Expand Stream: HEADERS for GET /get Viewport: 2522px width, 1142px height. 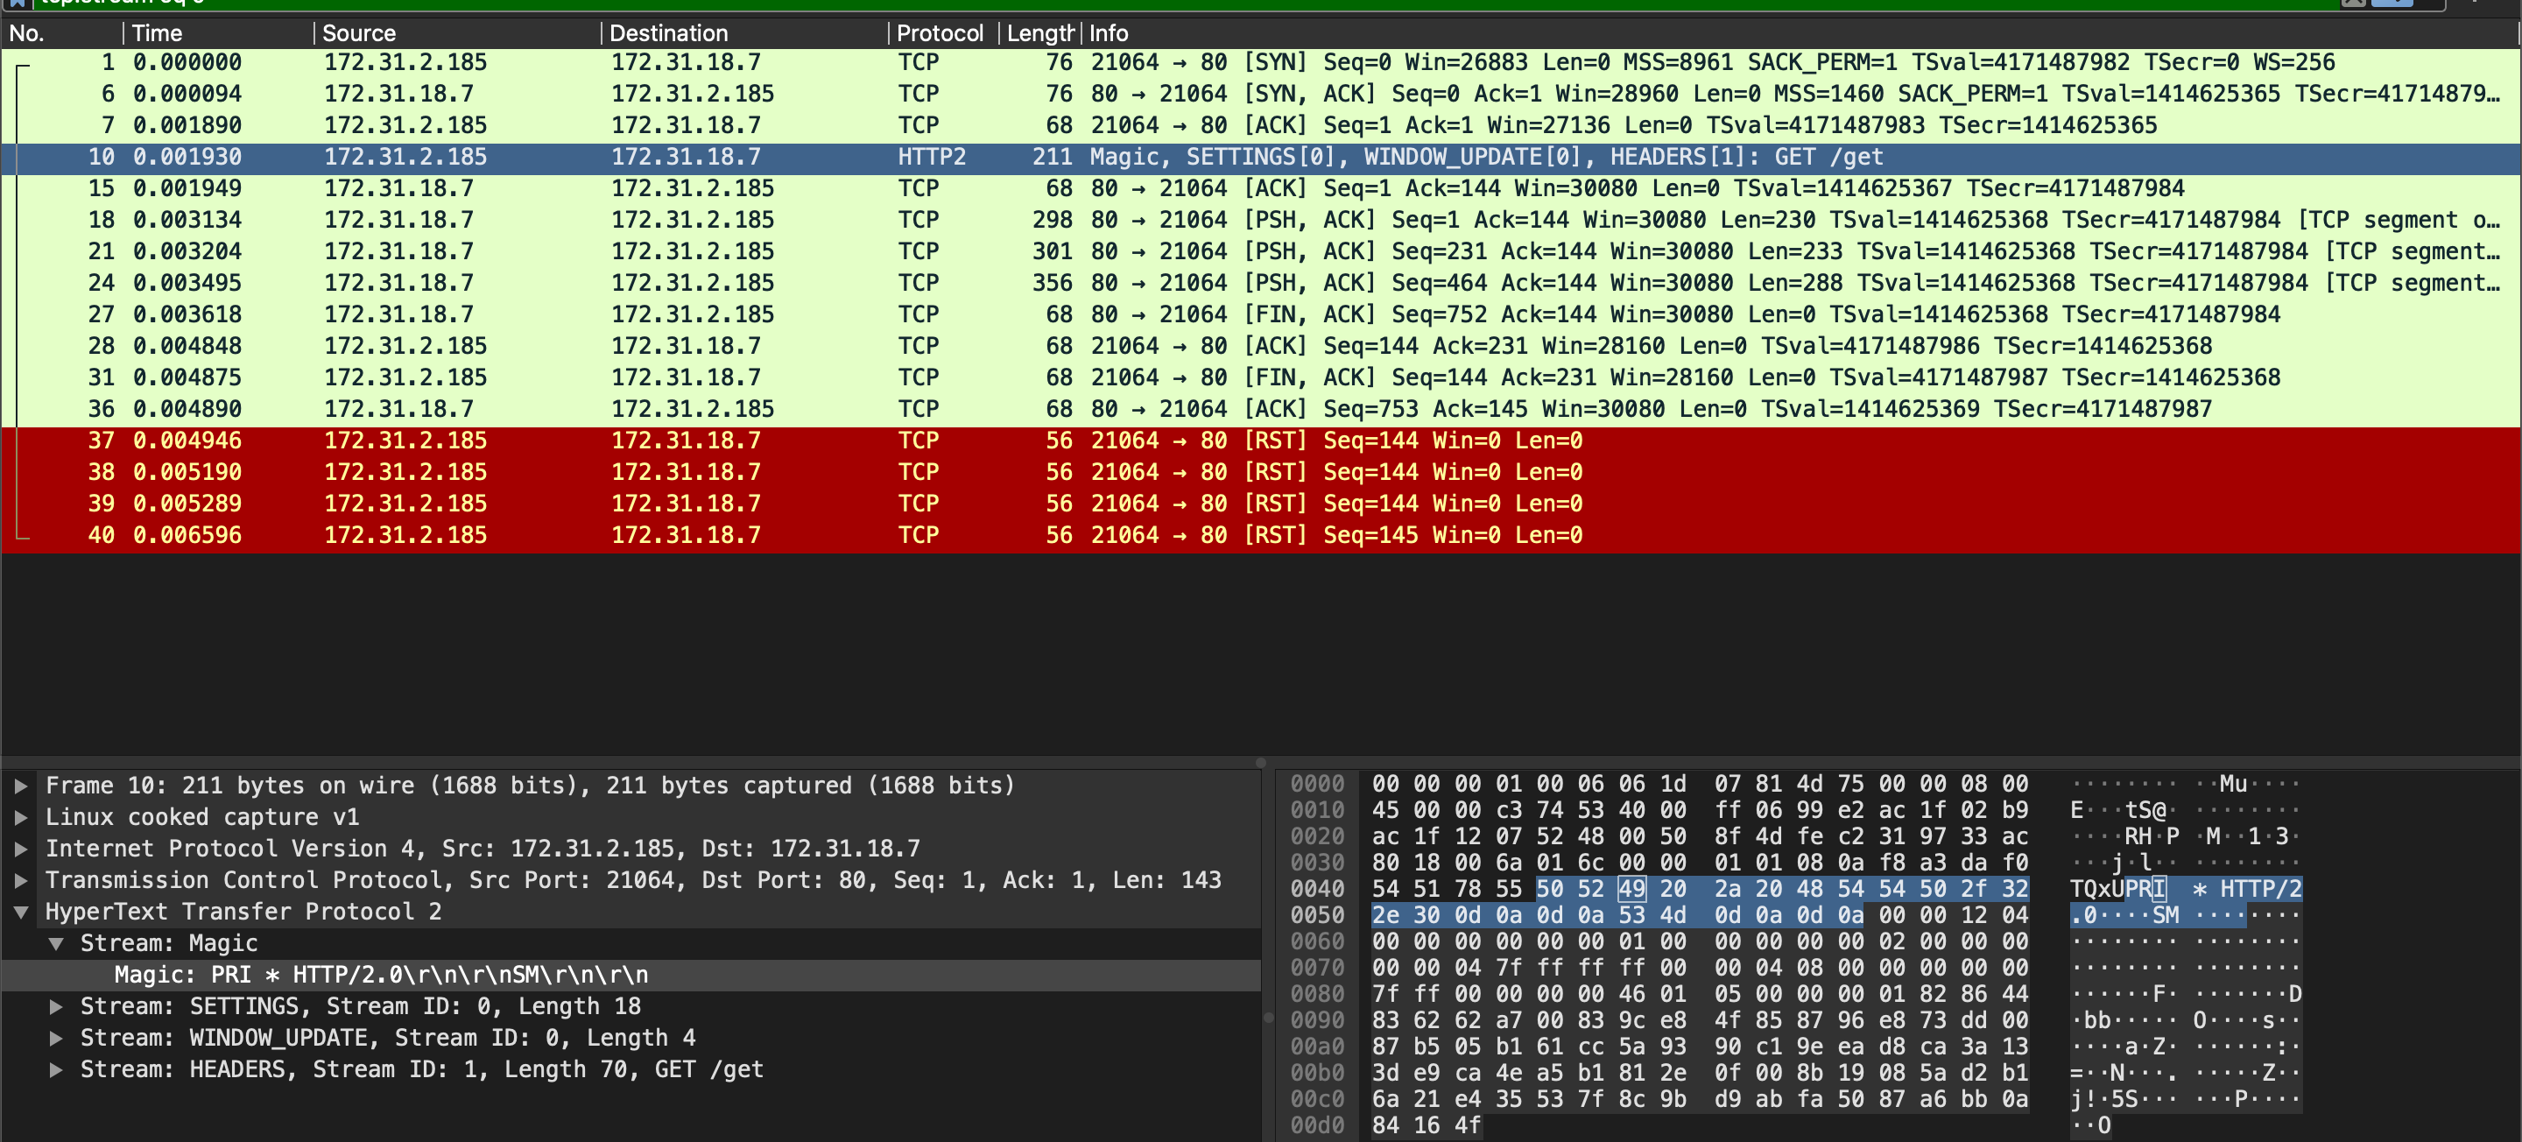[57, 1068]
